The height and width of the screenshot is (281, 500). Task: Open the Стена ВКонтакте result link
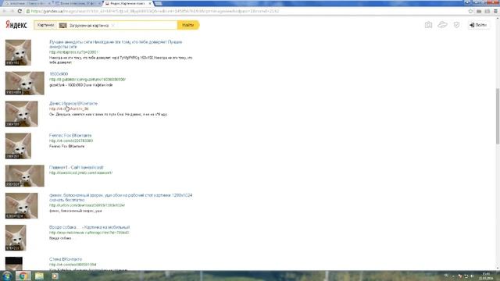pyautogui.click(x=66, y=259)
